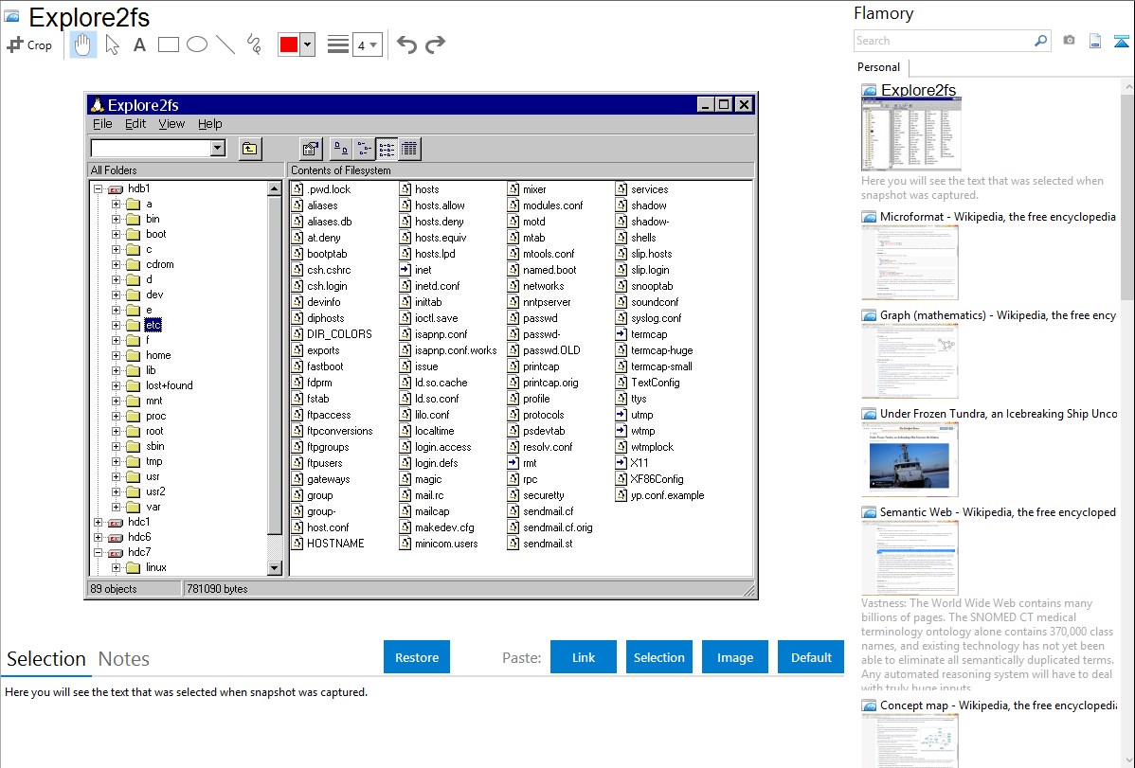Switch Explore2fs to details view
Image resolution: width=1135 pixels, height=768 pixels.
click(x=409, y=149)
